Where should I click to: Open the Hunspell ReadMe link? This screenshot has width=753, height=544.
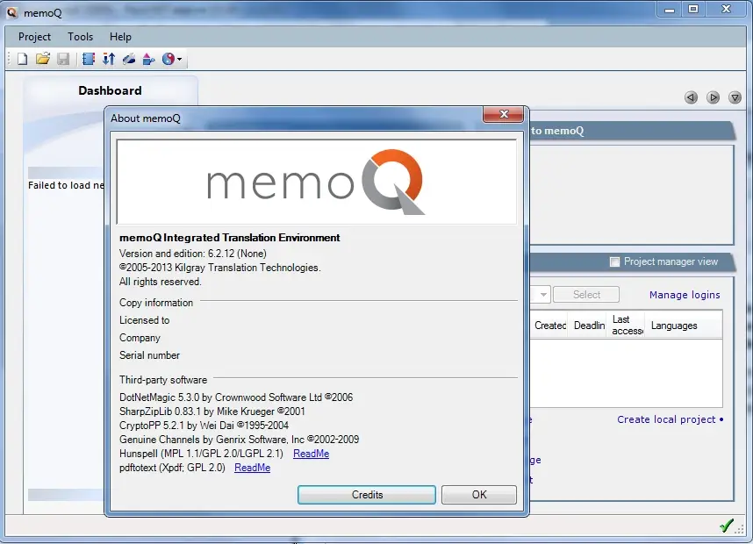point(312,454)
